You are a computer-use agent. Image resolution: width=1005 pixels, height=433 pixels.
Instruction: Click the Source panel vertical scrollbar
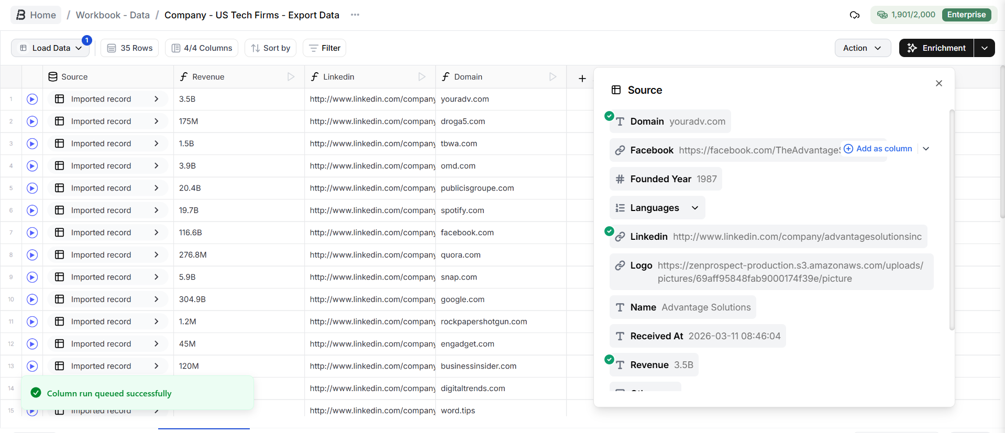pyautogui.click(x=952, y=220)
